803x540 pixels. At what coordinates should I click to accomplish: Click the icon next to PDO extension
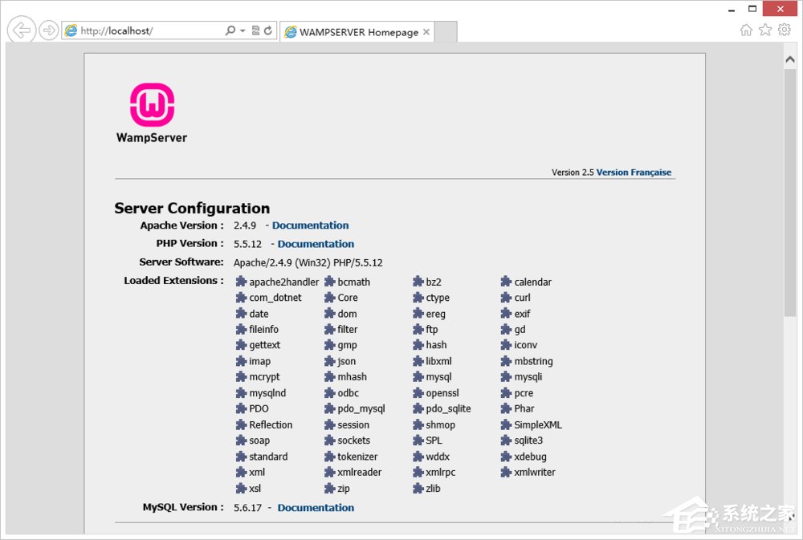click(242, 408)
